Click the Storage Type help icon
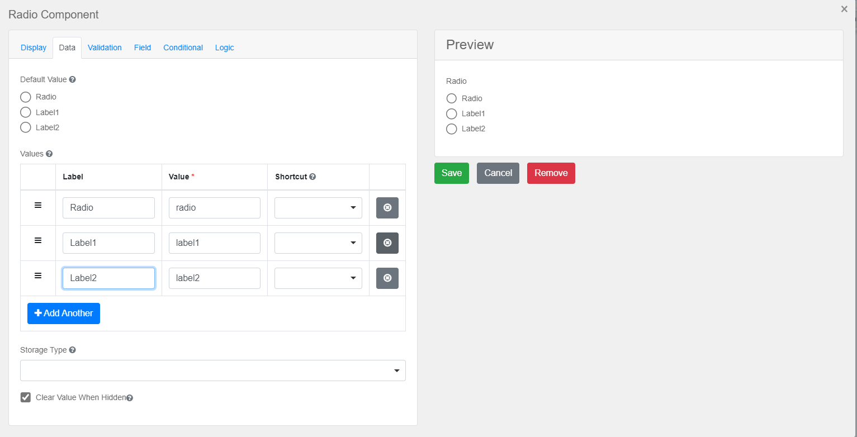 coord(73,350)
